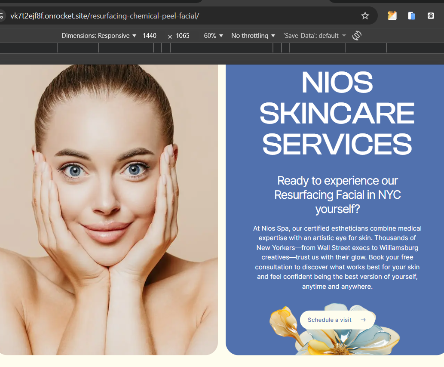Edit the viewport width field 1440
The height and width of the screenshot is (367, 444).
pos(150,36)
